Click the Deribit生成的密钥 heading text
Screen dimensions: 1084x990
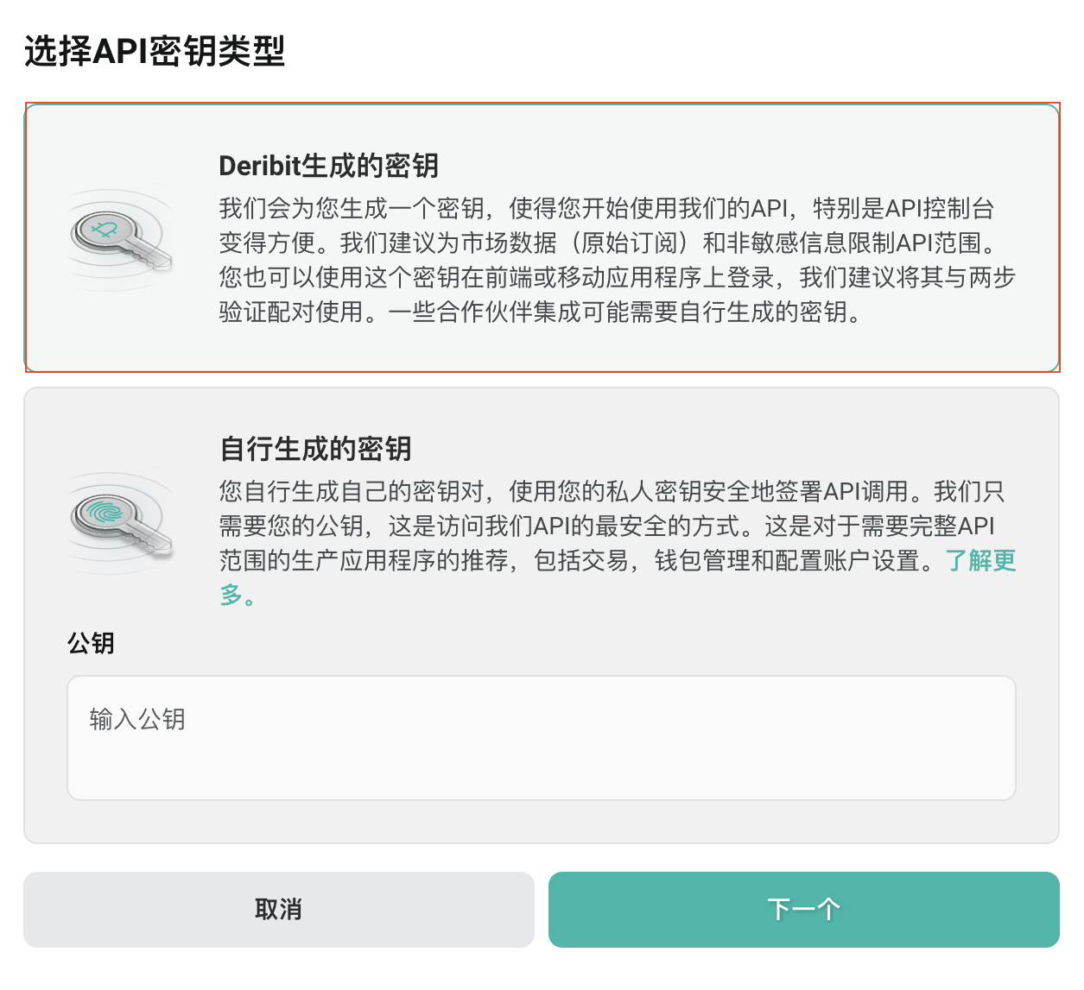pos(328,167)
